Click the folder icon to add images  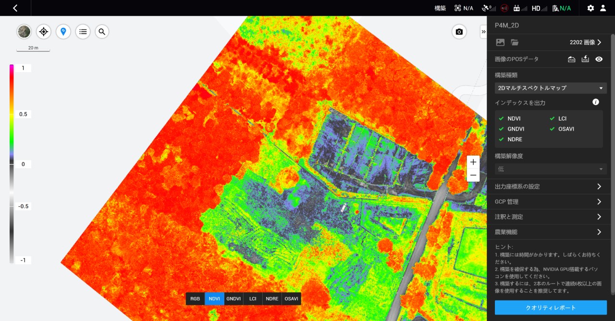point(514,42)
